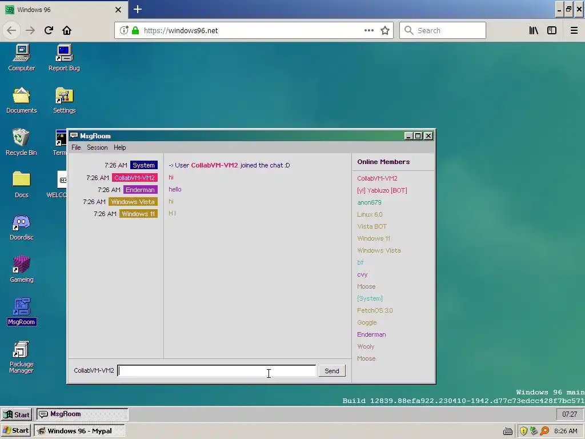
Task: Select Windows 11 in Online Members list
Action: [x=374, y=238]
